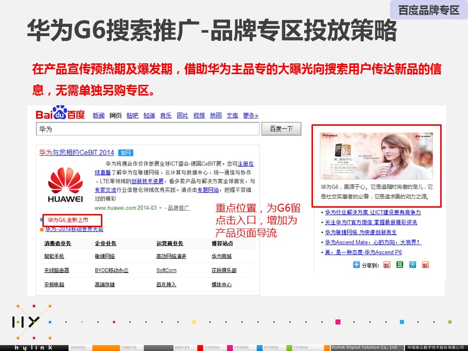
Task: Open the 华为商城 recommended site link
Action: coord(221,256)
